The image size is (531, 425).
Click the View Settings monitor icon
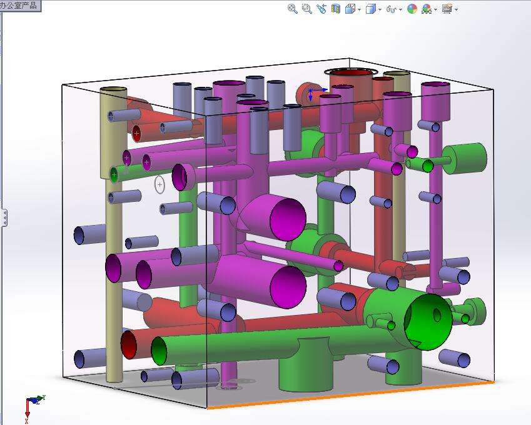tap(447, 9)
